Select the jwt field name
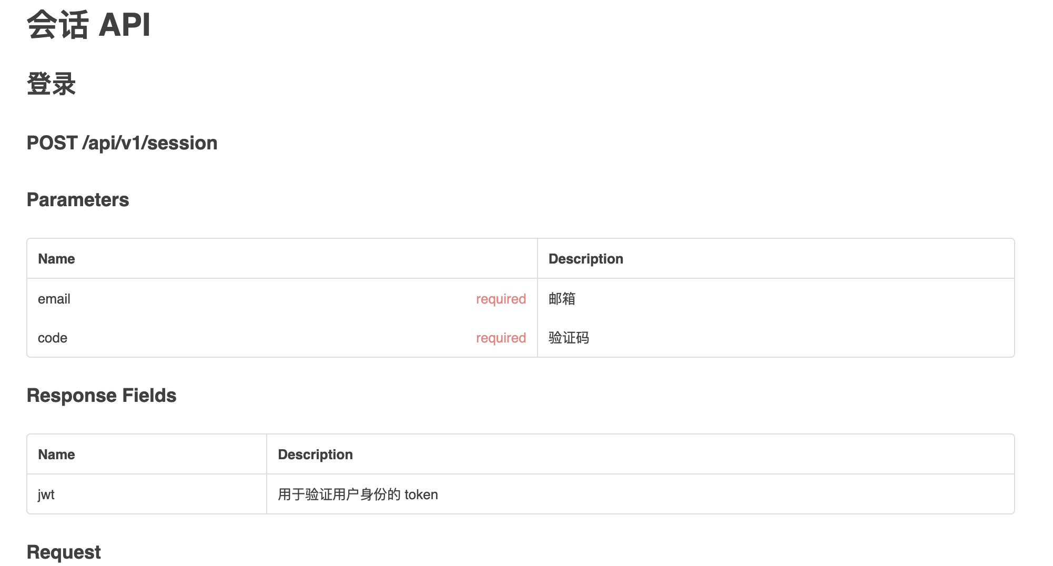Viewport: 1053px width, 566px height. pos(46,494)
